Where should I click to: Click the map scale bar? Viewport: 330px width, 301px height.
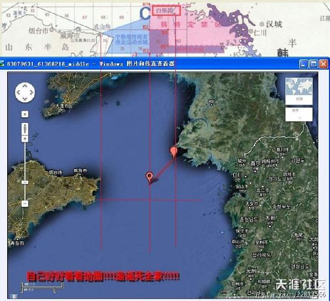pyautogui.click(x=34, y=287)
